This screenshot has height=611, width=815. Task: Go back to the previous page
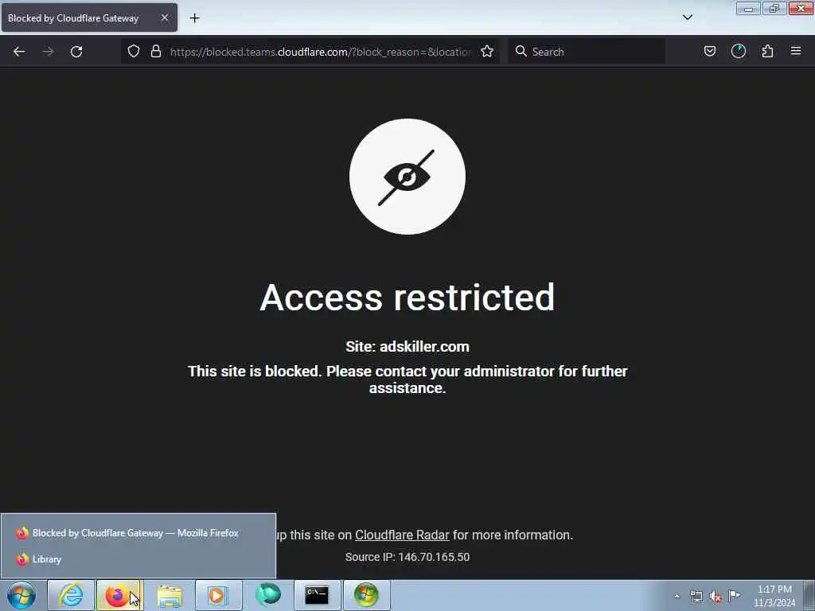[x=19, y=52]
